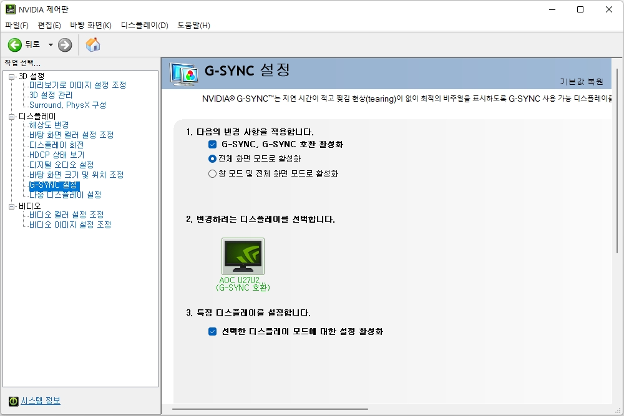Click the G-SYNC 설정 header monitor icon

[184, 74]
